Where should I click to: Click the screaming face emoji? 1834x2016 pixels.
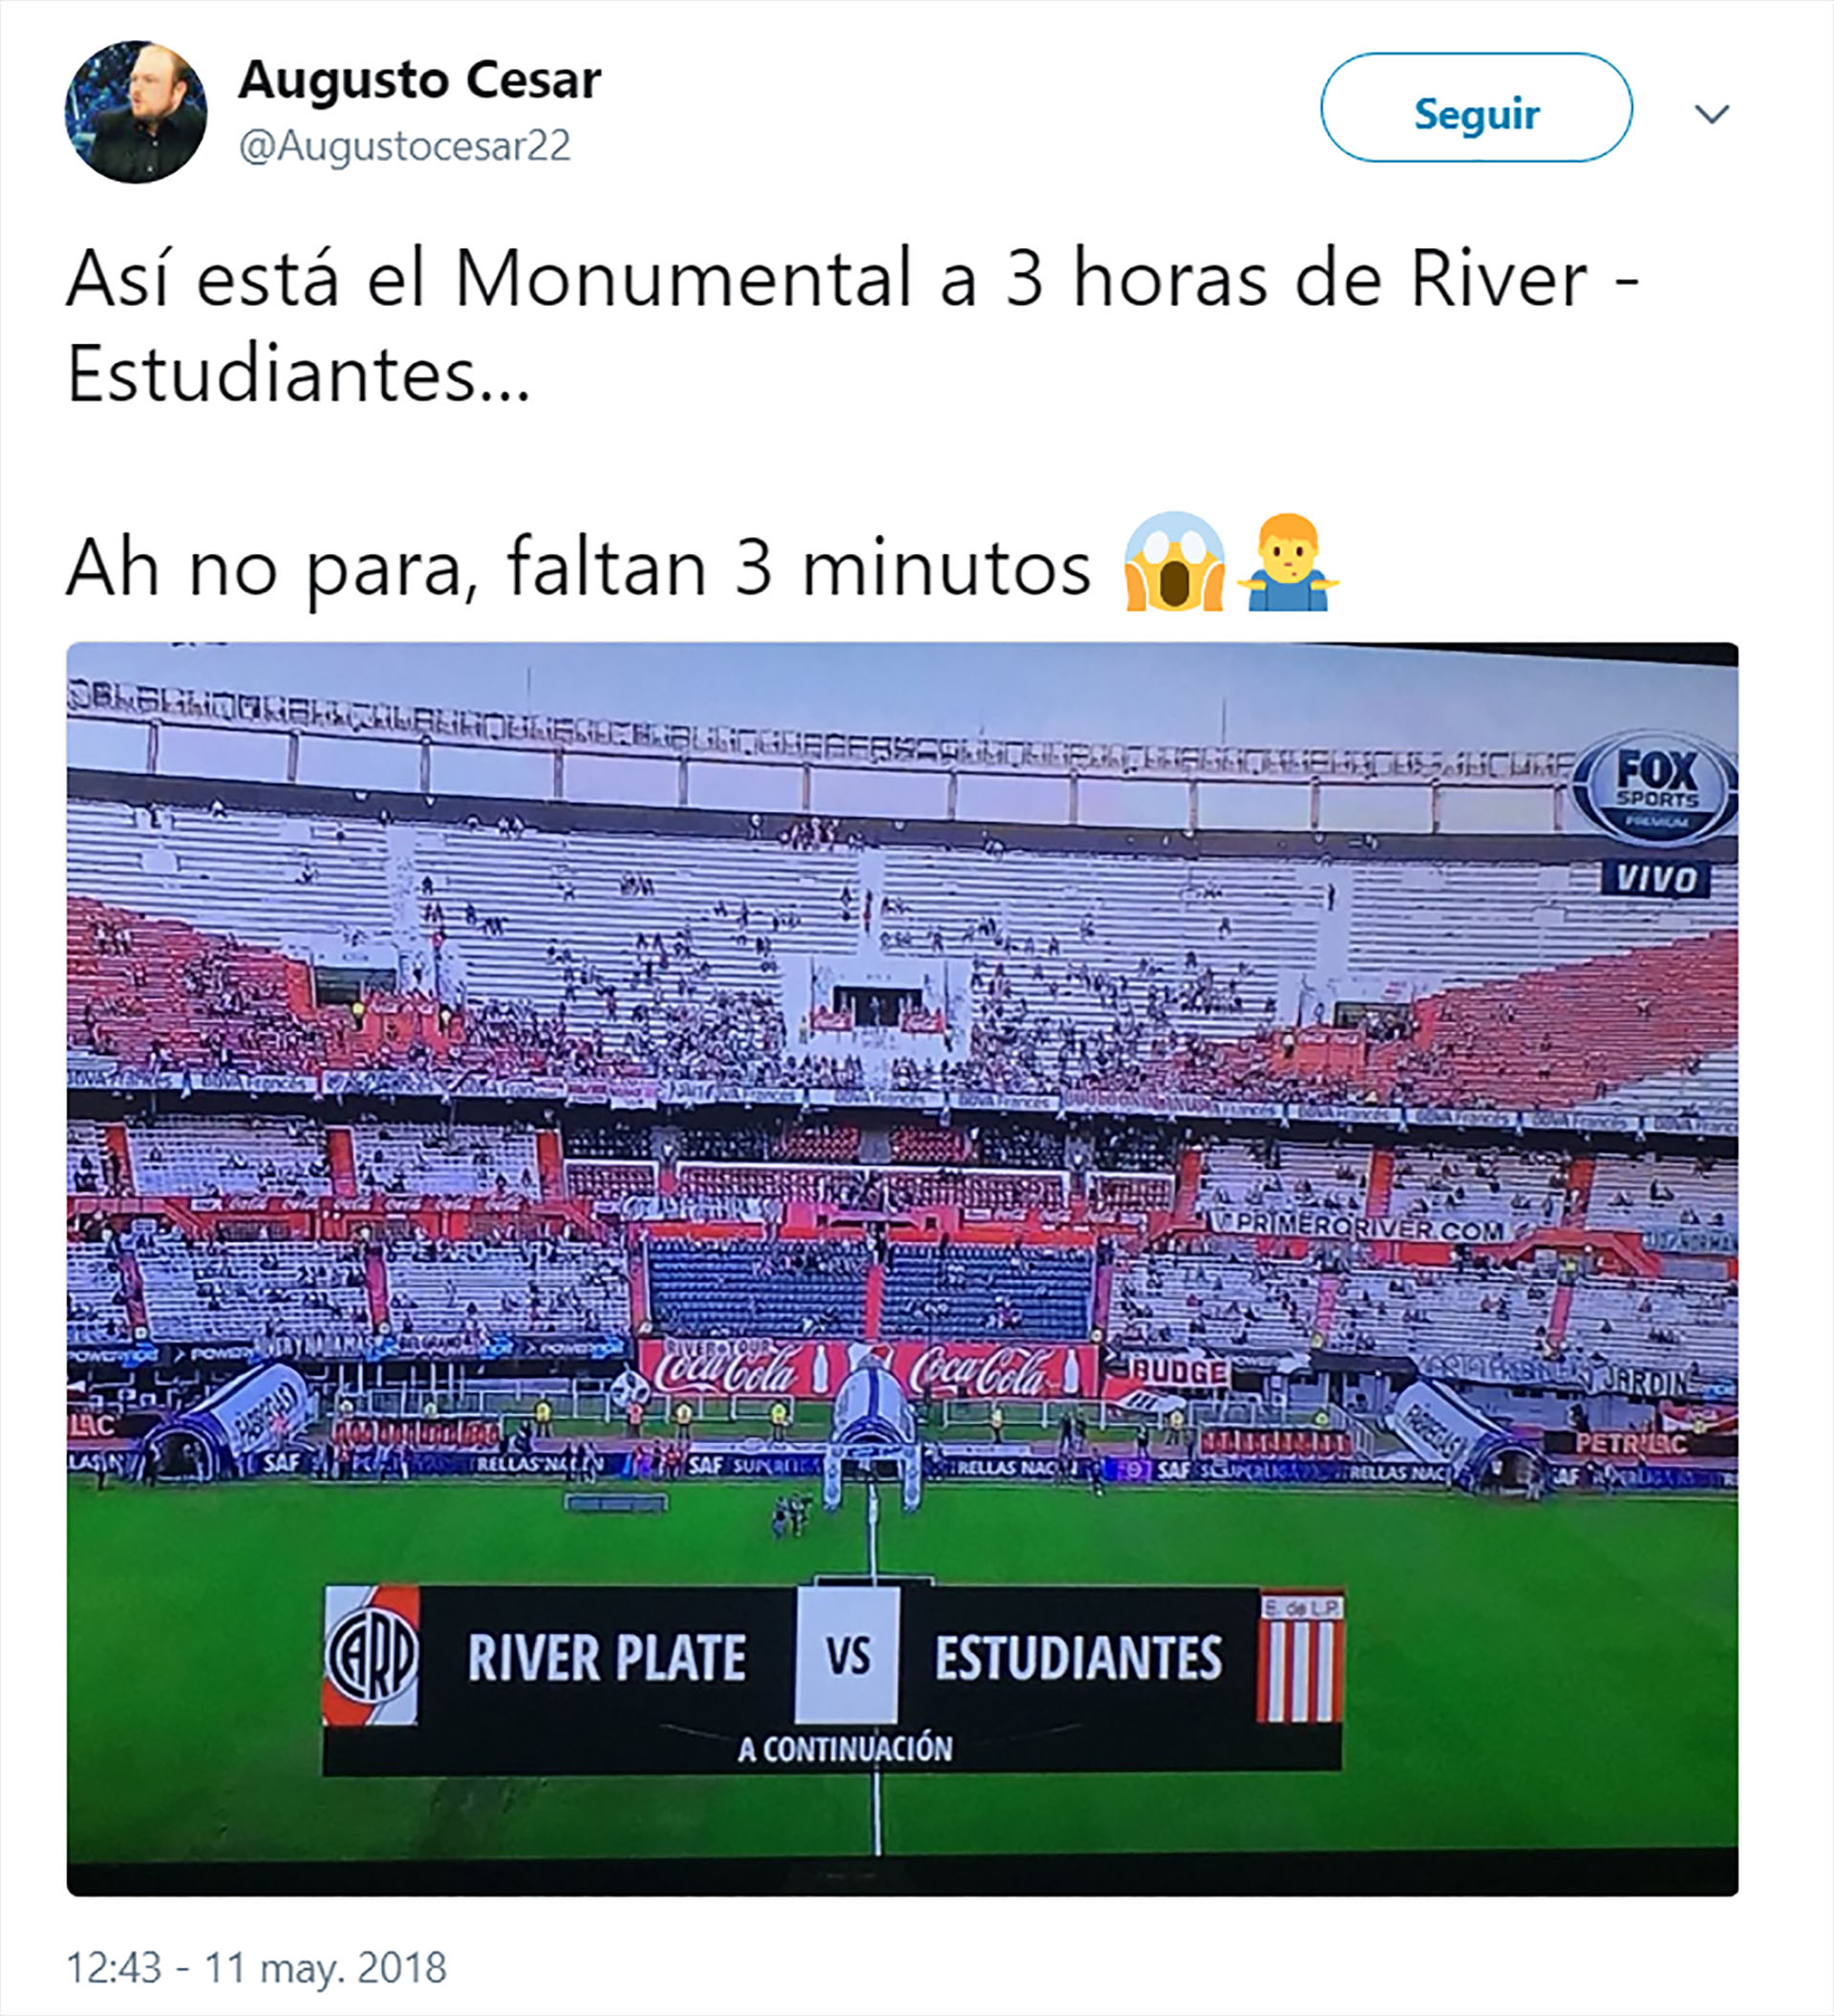(x=1174, y=562)
